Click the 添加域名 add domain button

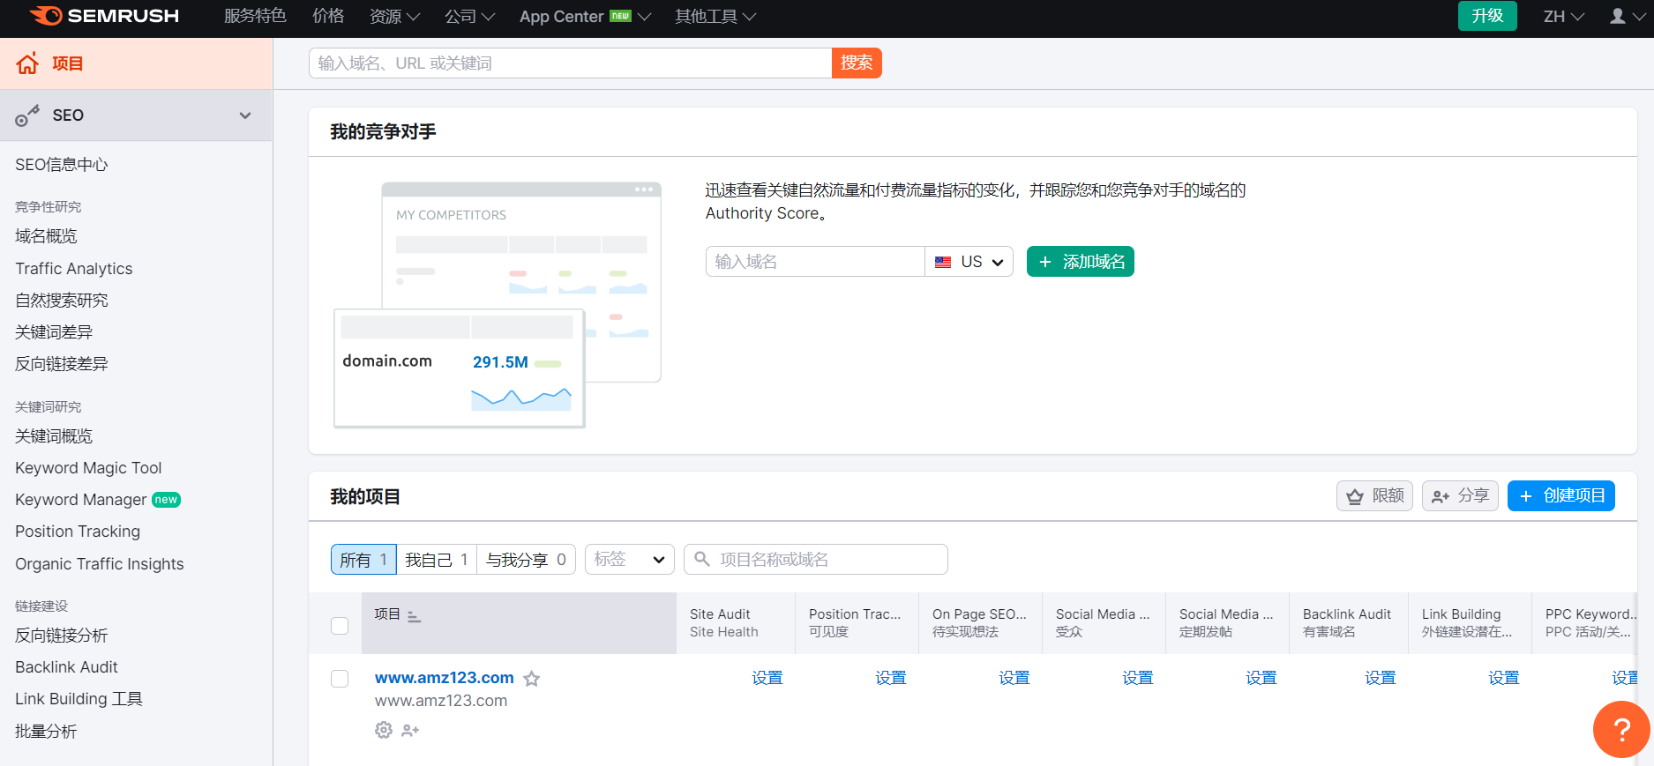(1081, 262)
